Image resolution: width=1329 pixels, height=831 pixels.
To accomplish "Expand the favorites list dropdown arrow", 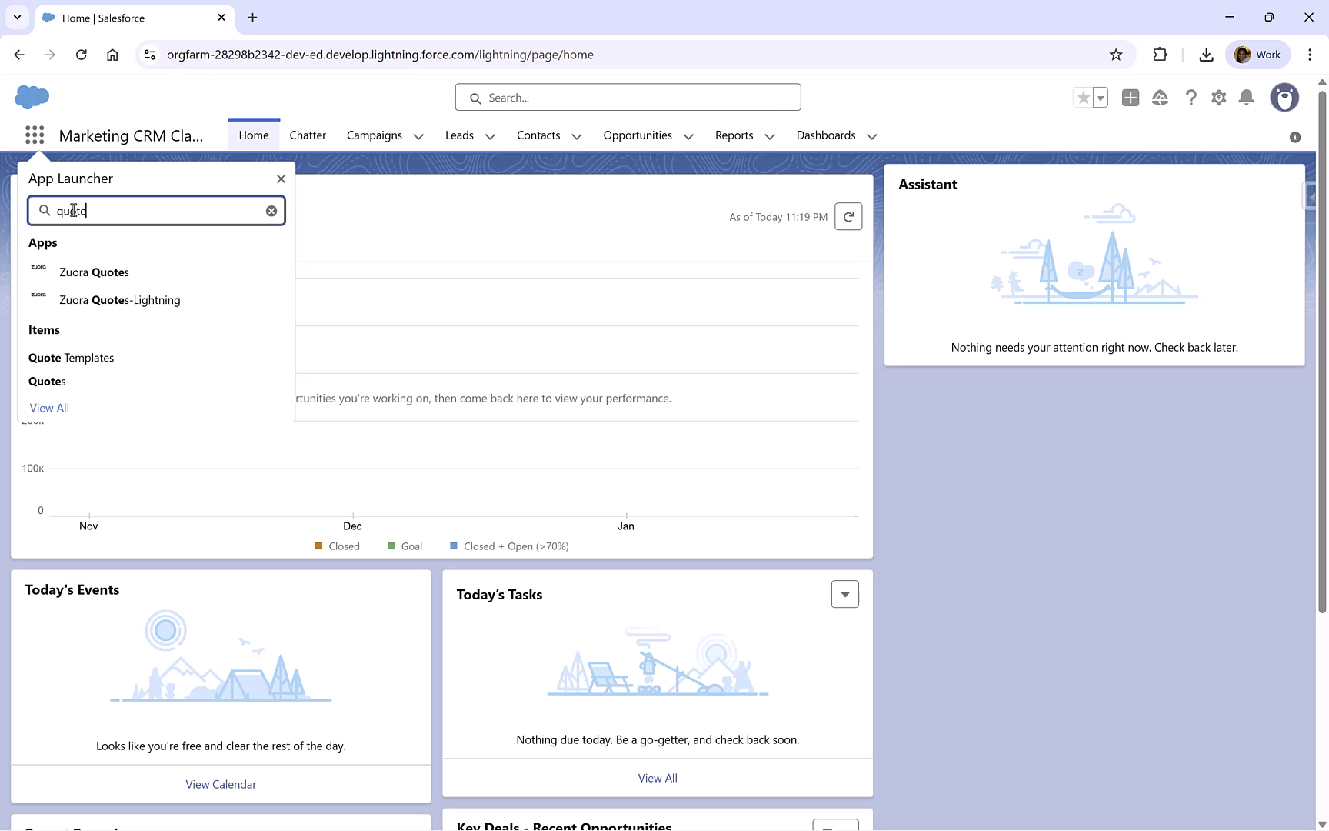I will pos(1101,98).
